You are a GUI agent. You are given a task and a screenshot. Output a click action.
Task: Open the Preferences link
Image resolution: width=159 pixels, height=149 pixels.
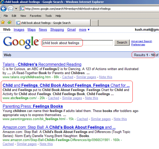(x=138, y=44)
